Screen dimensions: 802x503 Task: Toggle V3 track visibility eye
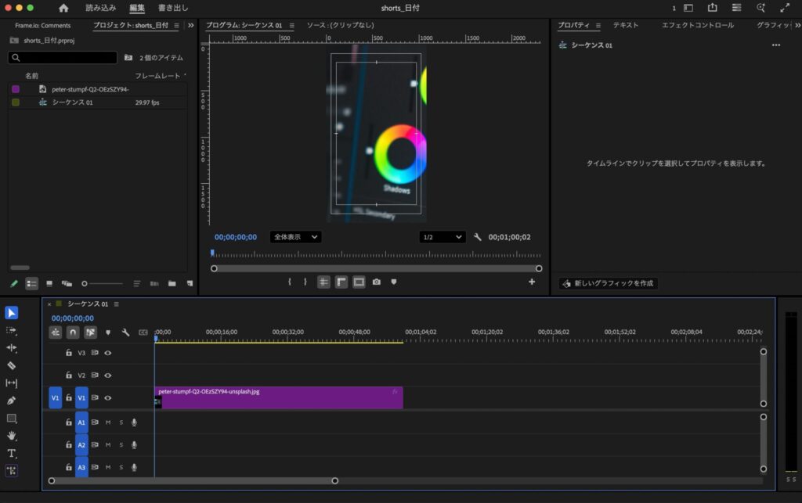[x=108, y=353]
